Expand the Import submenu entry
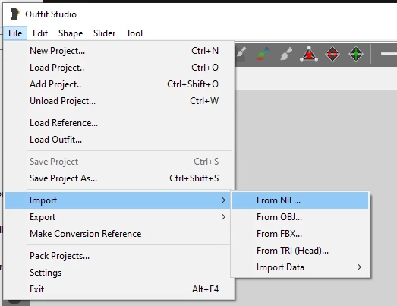The height and width of the screenshot is (306, 397). pyautogui.click(x=118, y=200)
